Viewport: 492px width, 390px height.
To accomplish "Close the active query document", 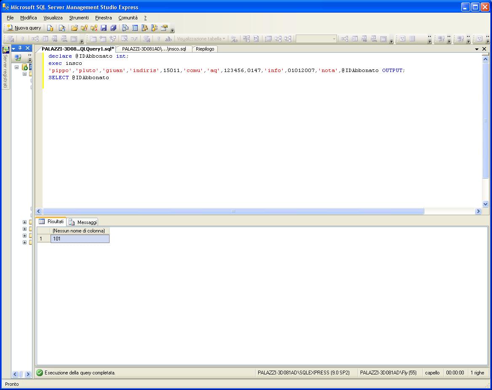I will click(x=484, y=49).
